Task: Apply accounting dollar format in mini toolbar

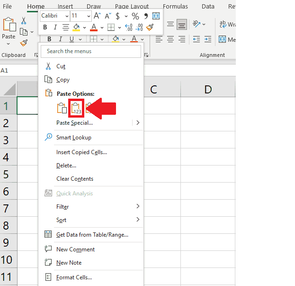Action: pyautogui.click(x=117, y=16)
